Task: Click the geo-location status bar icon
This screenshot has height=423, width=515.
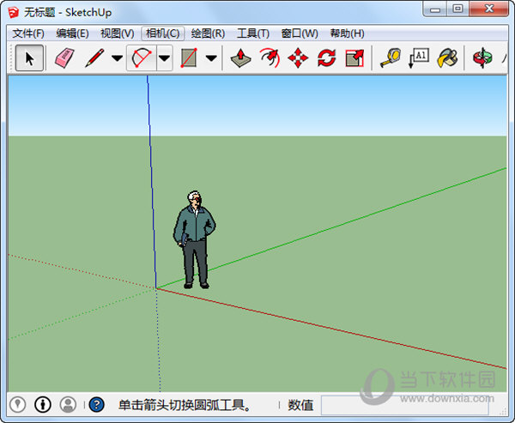Action: click(x=18, y=405)
